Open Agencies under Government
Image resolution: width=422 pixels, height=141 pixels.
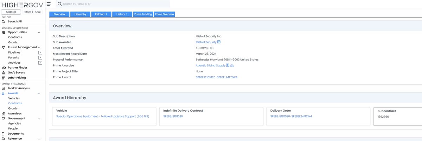click(14, 124)
